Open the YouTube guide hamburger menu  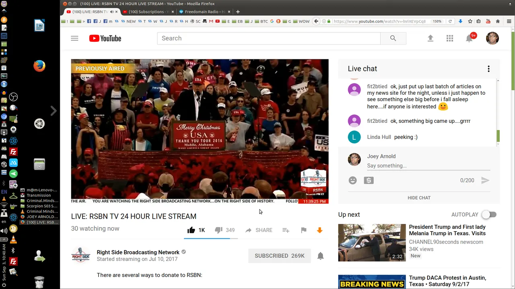point(74,39)
